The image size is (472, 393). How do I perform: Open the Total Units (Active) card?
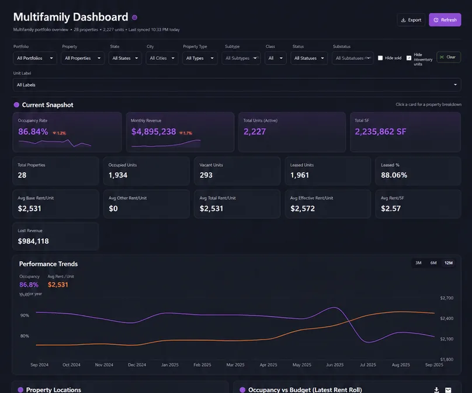292,132
